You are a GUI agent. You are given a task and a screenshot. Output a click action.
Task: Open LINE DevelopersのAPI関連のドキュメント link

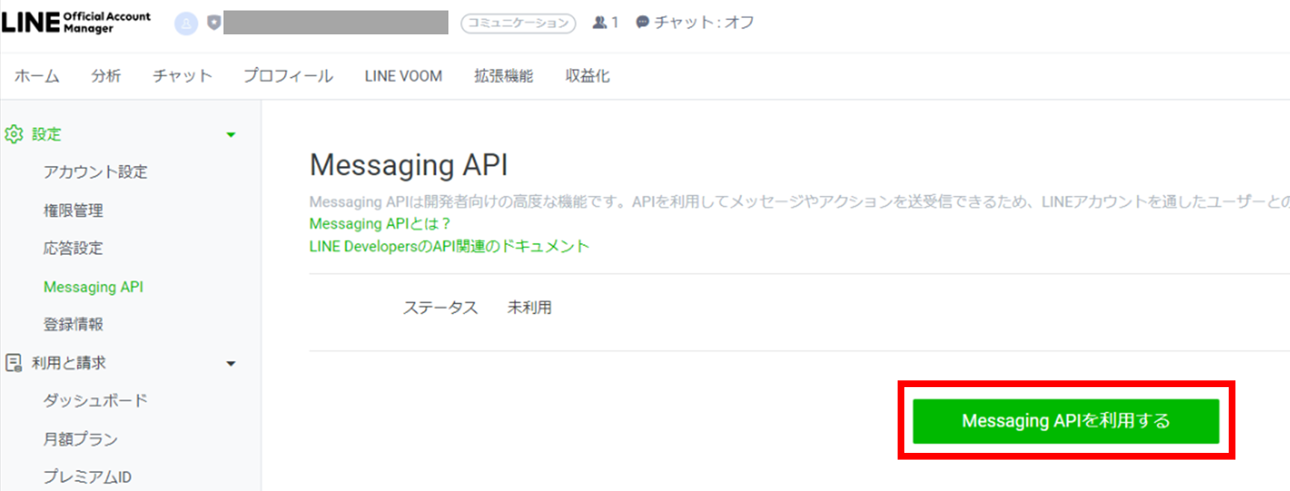click(449, 246)
